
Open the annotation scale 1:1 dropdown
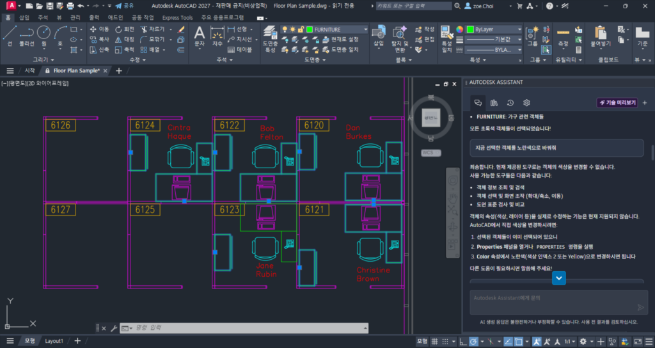coord(570,342)
